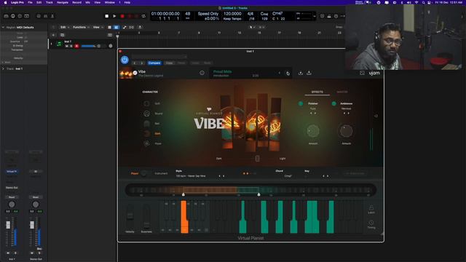This screenshot has height=262, width=466.
Task: Open the Navigate menu
Action: 63,2
